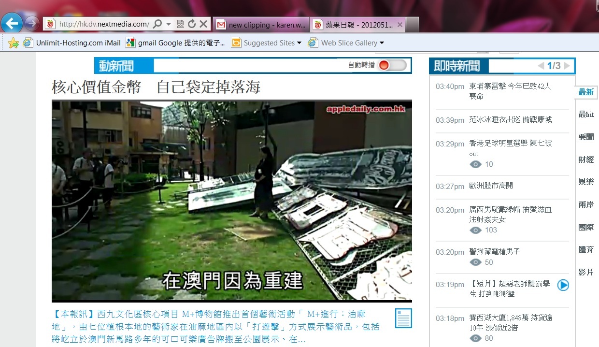The width and height of the screenshot is (599, 347).
Task: Go to next page of 即時新聞
Action: [567, 66]
